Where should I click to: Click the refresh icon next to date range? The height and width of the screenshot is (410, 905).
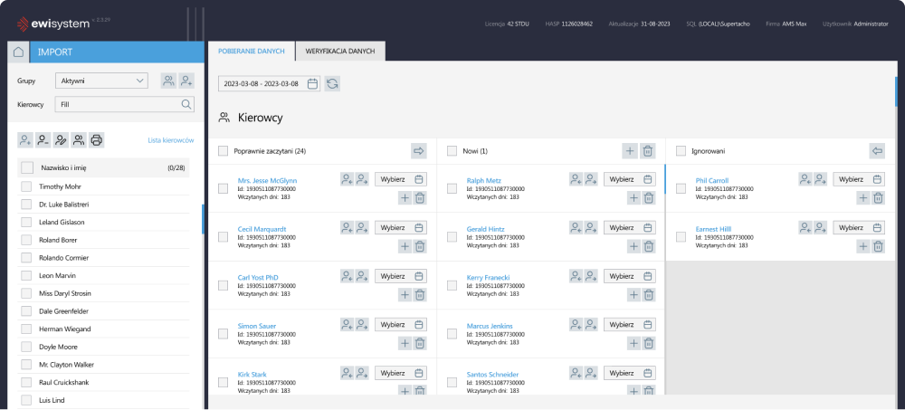pyautogui.click(x=333, y=83)
